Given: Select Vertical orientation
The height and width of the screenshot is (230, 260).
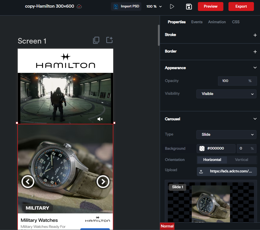Looking at the screenshot, I should point(241,160).
